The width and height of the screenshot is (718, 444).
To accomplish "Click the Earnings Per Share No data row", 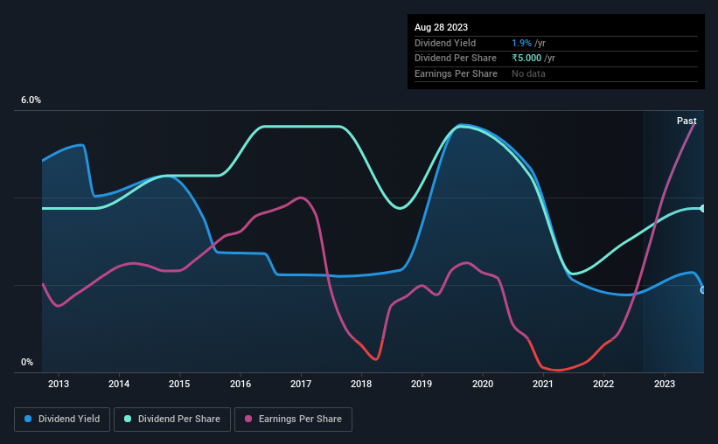I will [556, 73].
